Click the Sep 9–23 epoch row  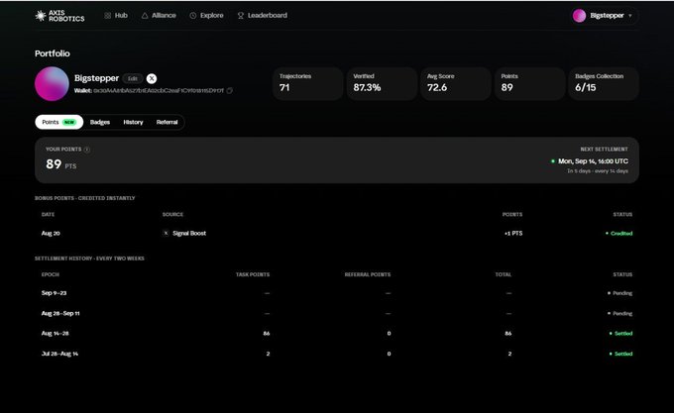(337, 293)
